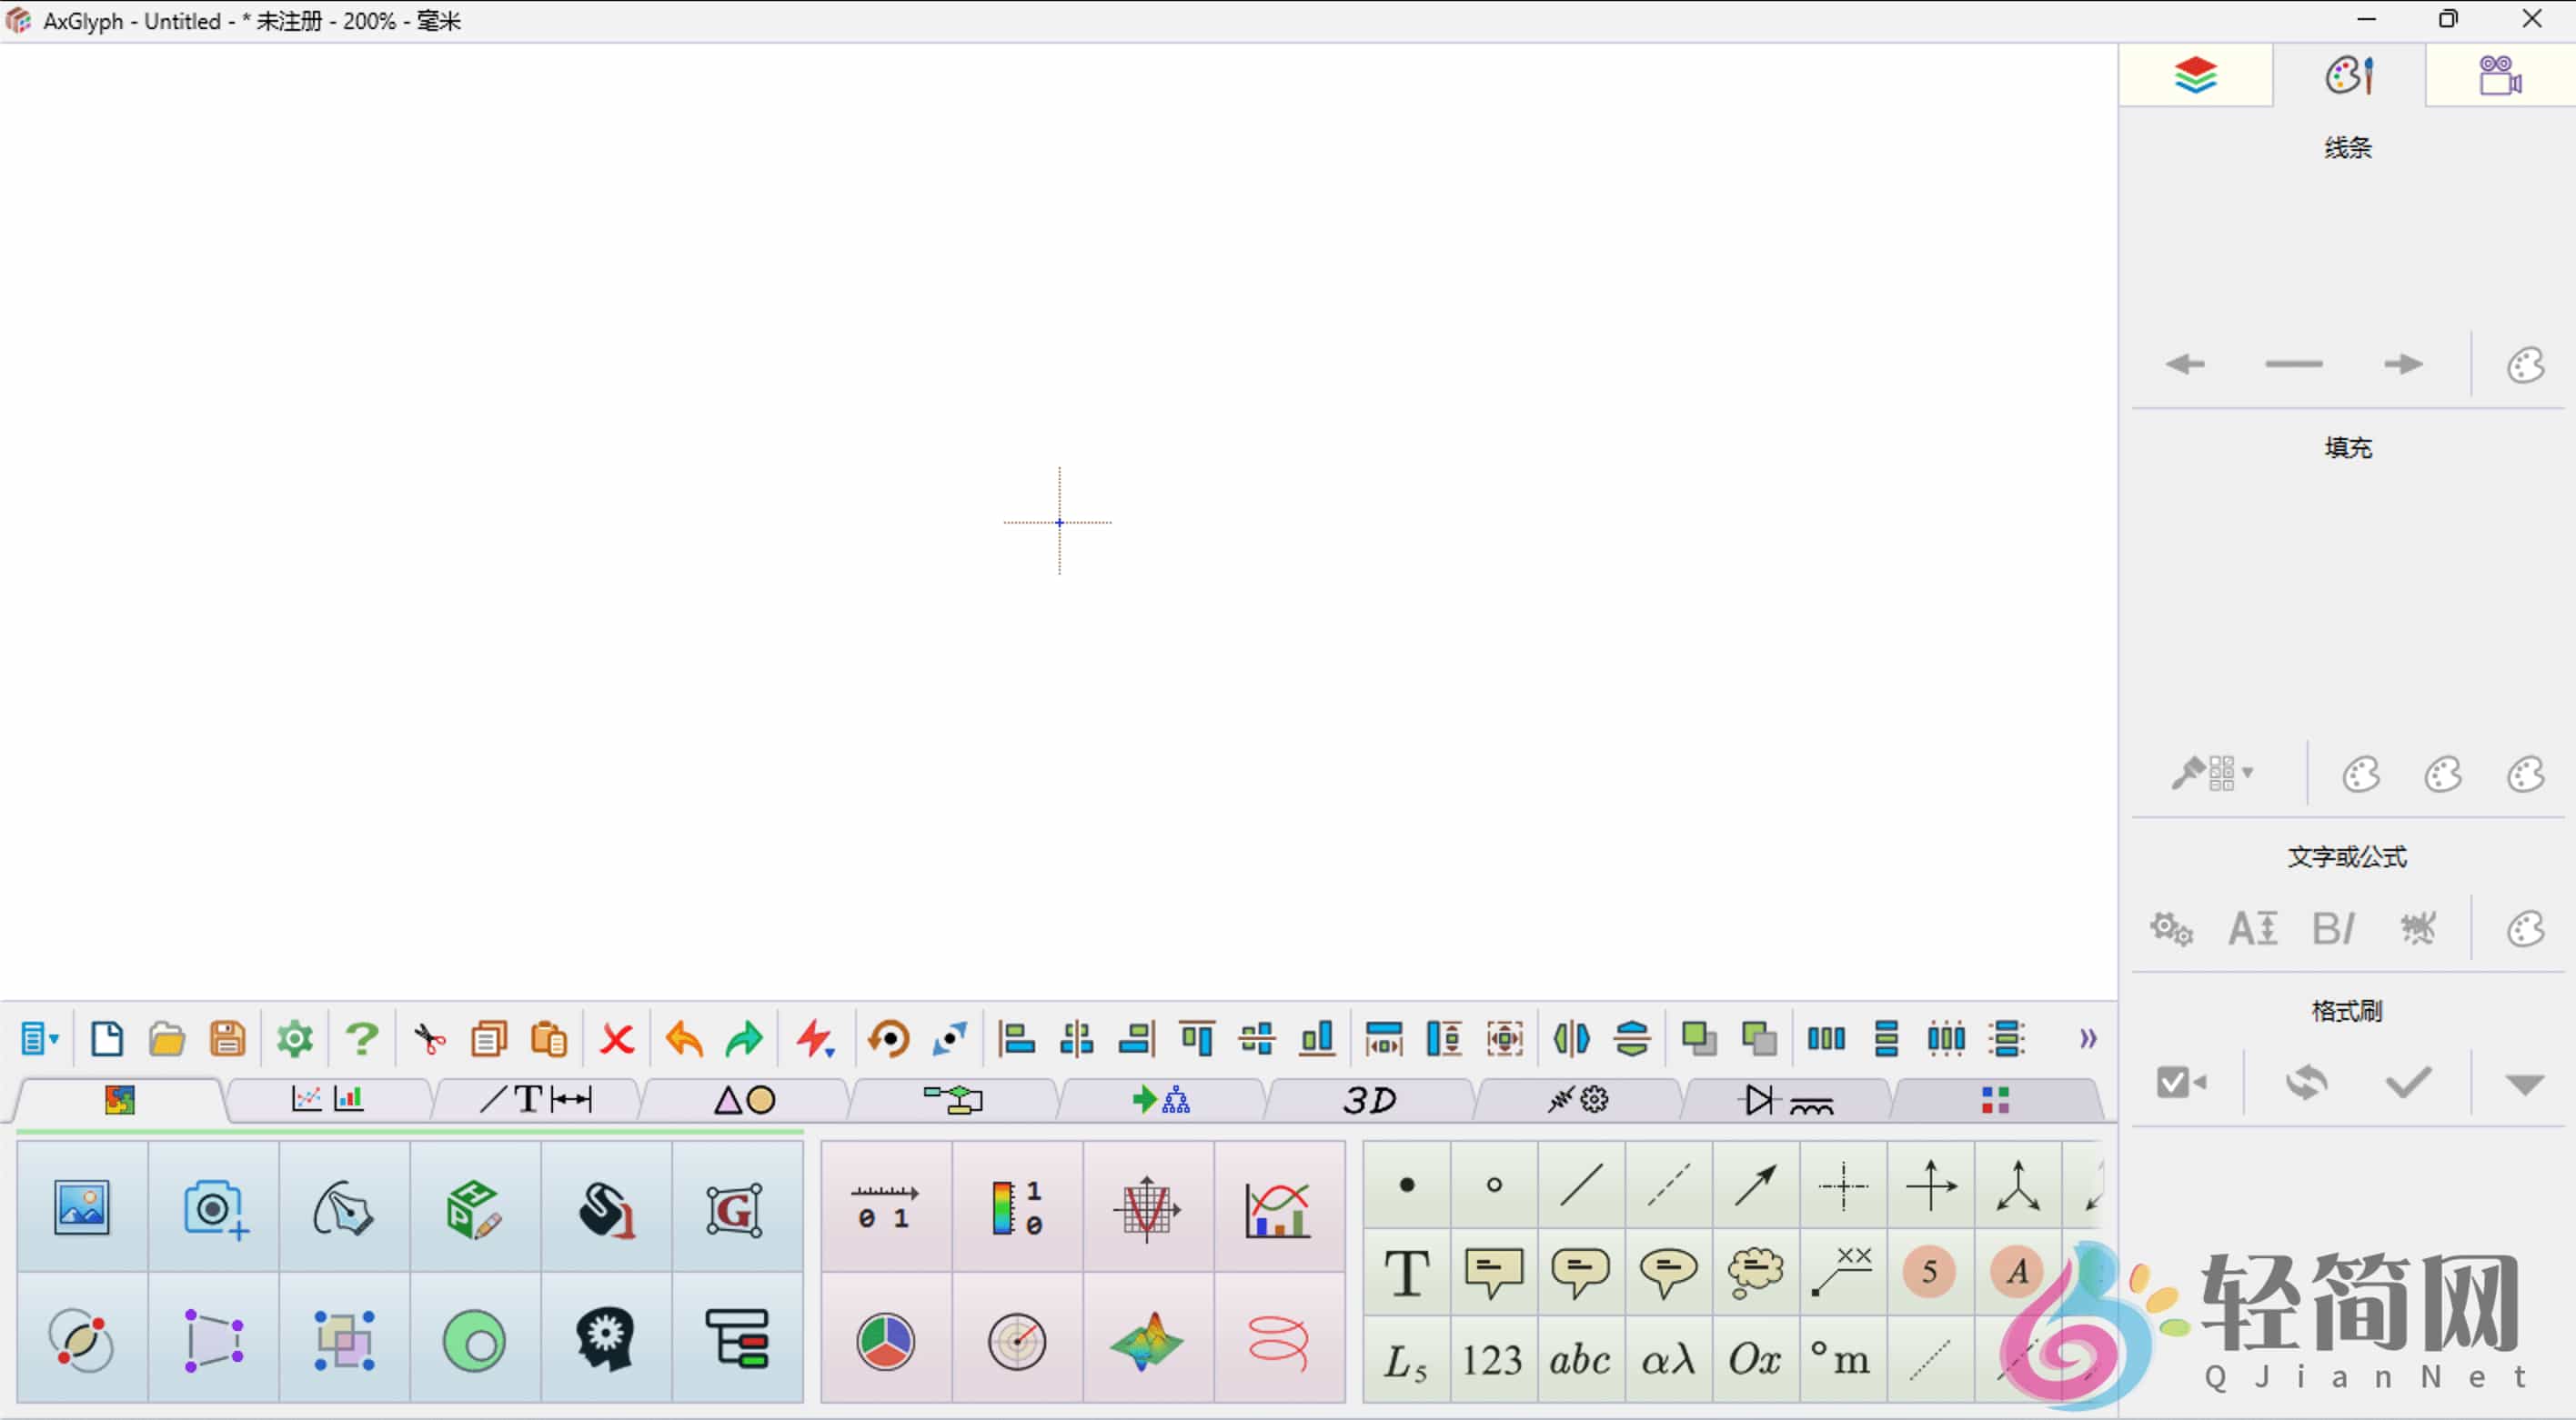Image resolution: width=2576 pixels, height=1420 pixels.
Task: Open the Help
Action: 361,1038
